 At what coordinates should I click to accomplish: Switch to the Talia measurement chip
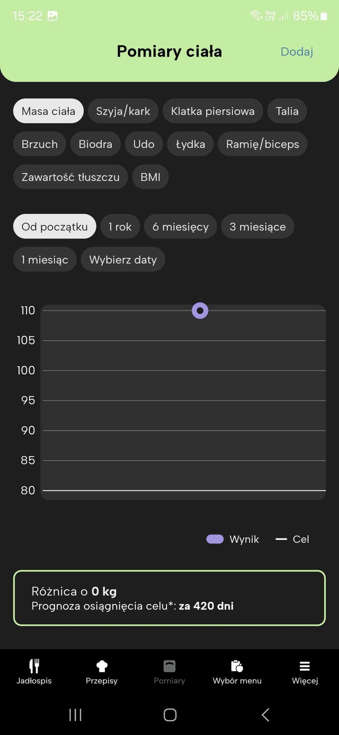tap(287, 111)
